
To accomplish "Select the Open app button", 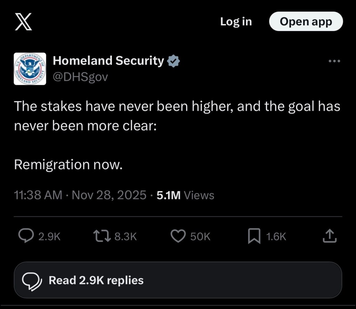I will pos(306,21).
